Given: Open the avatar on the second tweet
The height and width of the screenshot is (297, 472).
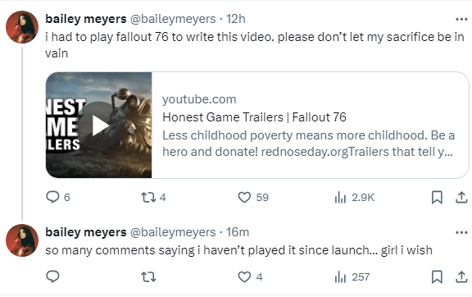Looking at the screenshot, I should pyautogui.click(x=22, y=240).
